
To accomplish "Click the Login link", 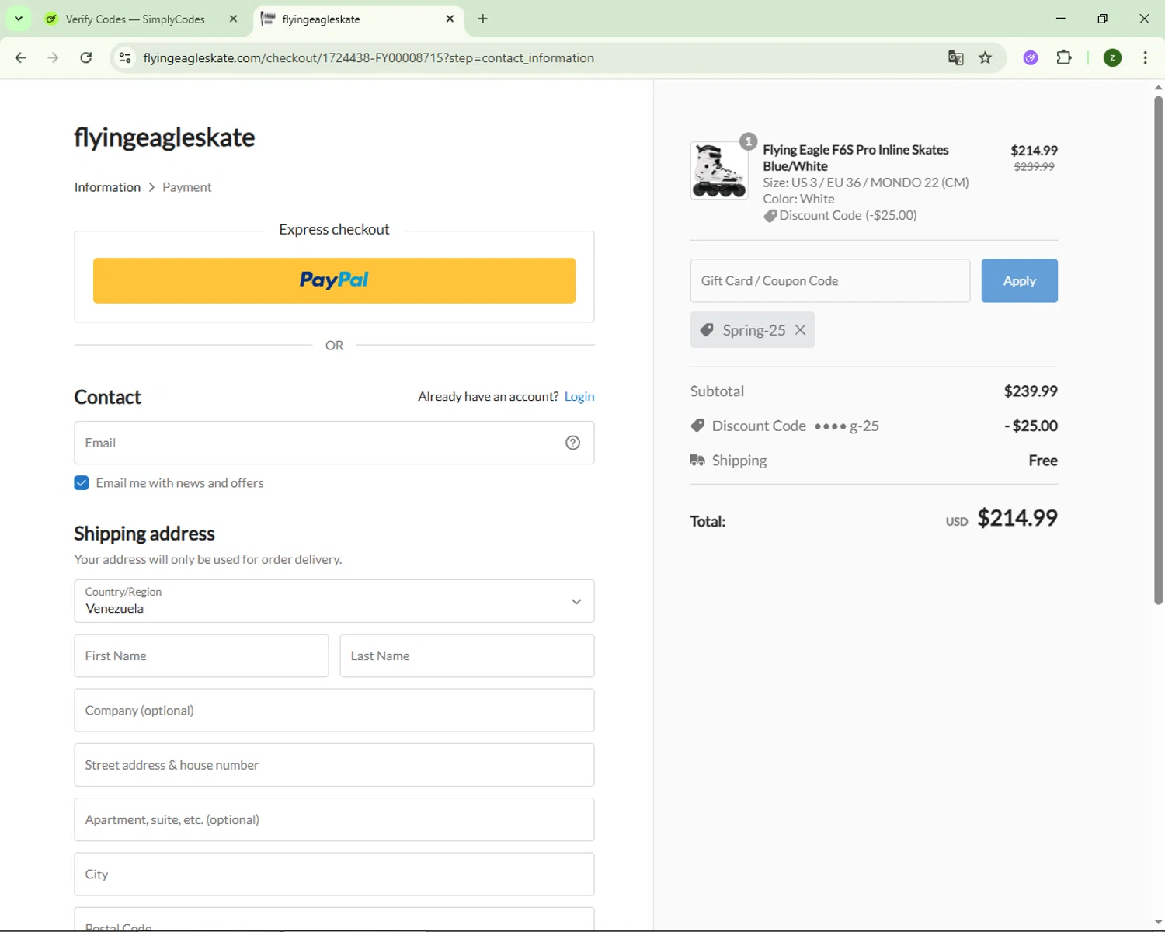I will tap(579, 396).
